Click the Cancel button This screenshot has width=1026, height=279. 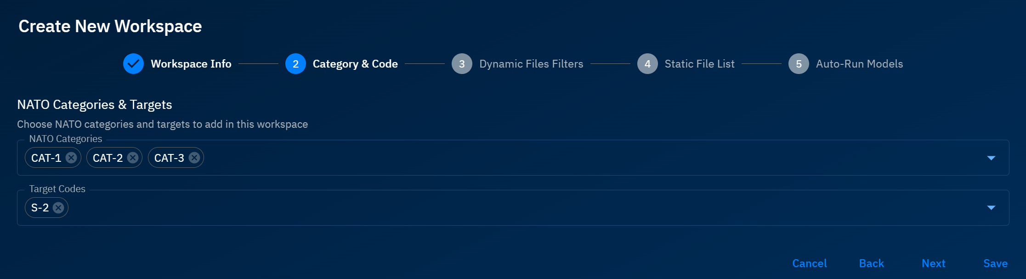809,263
